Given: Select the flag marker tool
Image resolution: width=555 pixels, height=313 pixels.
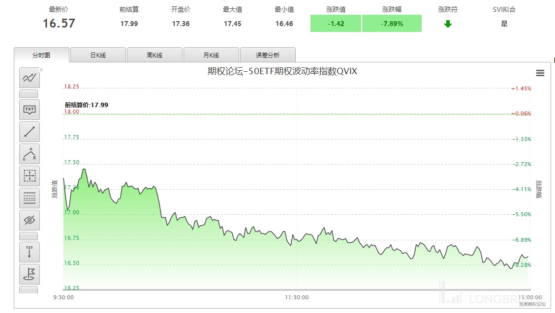Looking at the screenshot, I should 30,274.
